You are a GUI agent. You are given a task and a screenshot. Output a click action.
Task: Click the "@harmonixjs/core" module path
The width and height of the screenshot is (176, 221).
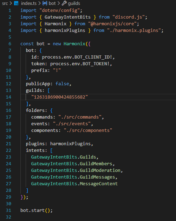(112, 24)
